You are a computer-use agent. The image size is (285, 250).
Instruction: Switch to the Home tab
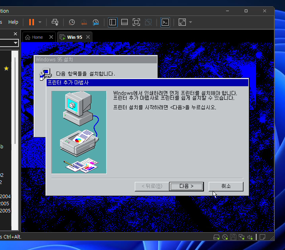[x=37, y=37]
